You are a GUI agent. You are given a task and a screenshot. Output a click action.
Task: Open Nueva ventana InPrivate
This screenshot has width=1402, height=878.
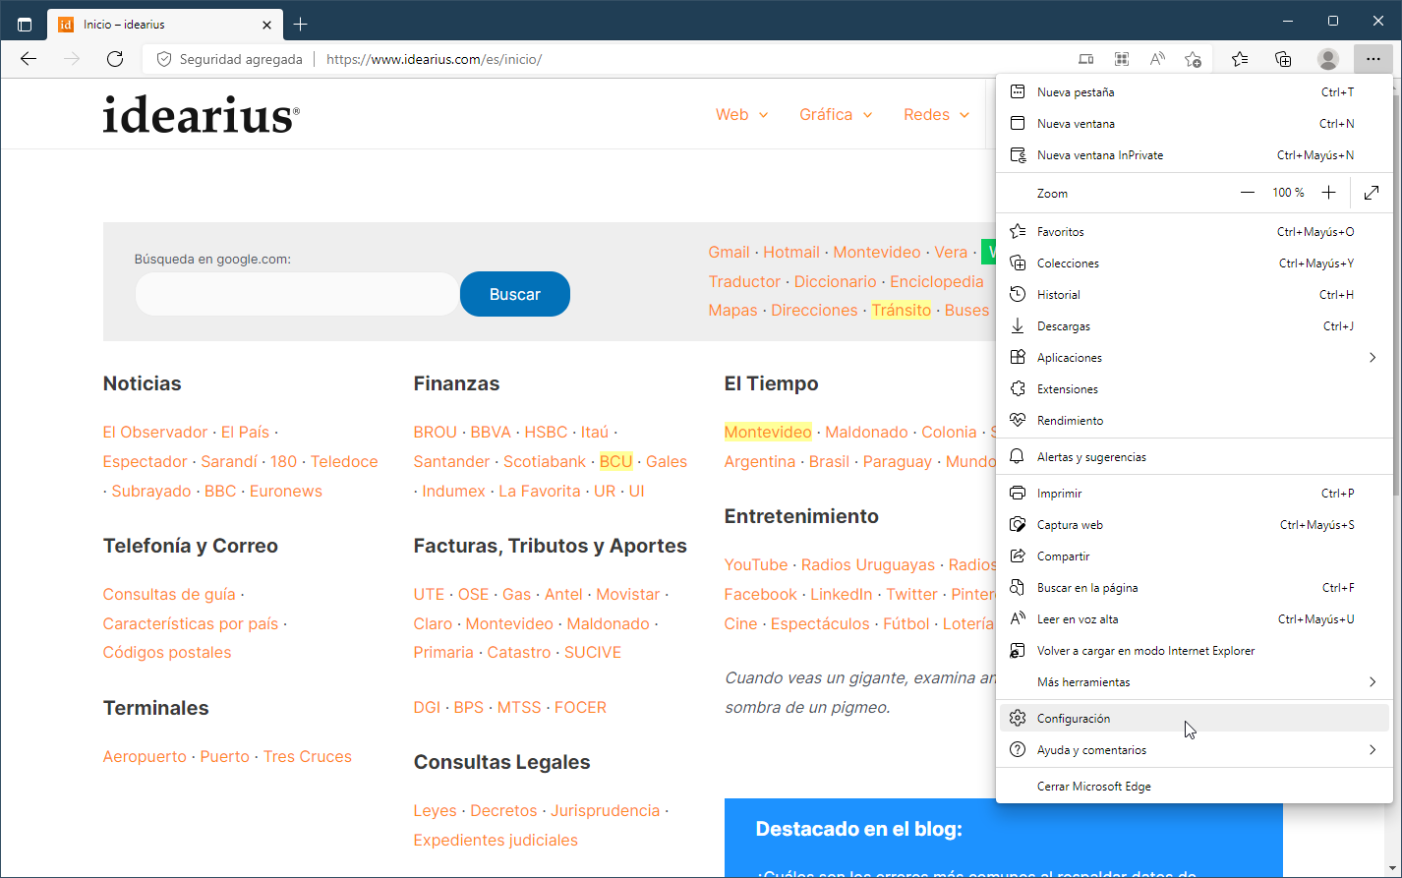click(1195, 155)
